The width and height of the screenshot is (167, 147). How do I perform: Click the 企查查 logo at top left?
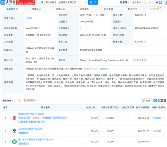tap(8, 2)
